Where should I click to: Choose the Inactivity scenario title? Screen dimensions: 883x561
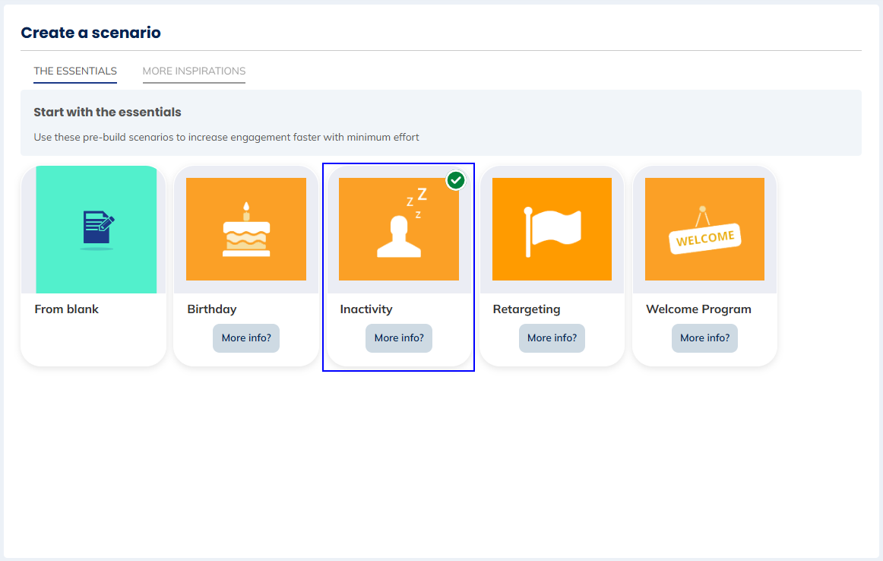pyautogui.click(x=366, y=309)
